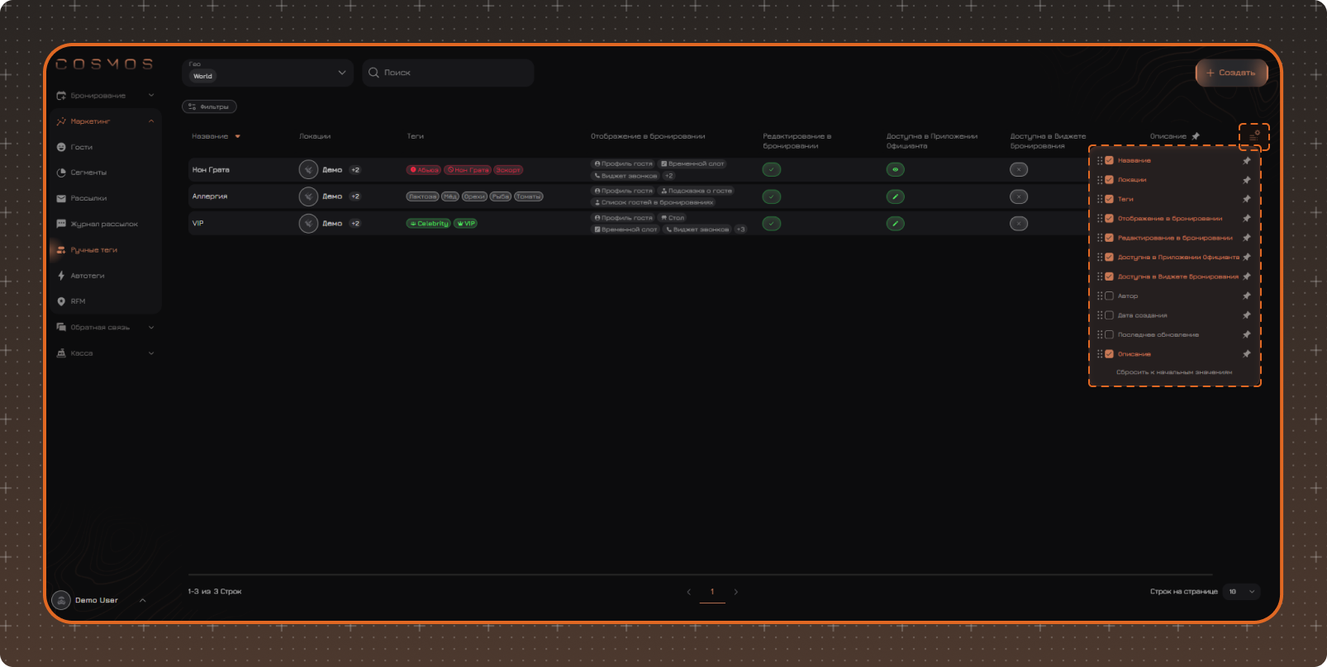Uncheck the Название column checkbox
This screenshot has width=1327, height=667.
pyautogui.click(x=1110, y=161)
